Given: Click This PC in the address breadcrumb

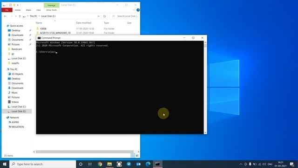Looking at the screenshot, I should click(34, 16).
